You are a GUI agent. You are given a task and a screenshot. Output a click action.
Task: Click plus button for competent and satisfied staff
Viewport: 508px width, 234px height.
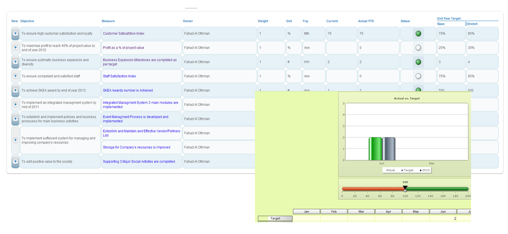coord(15,76)
